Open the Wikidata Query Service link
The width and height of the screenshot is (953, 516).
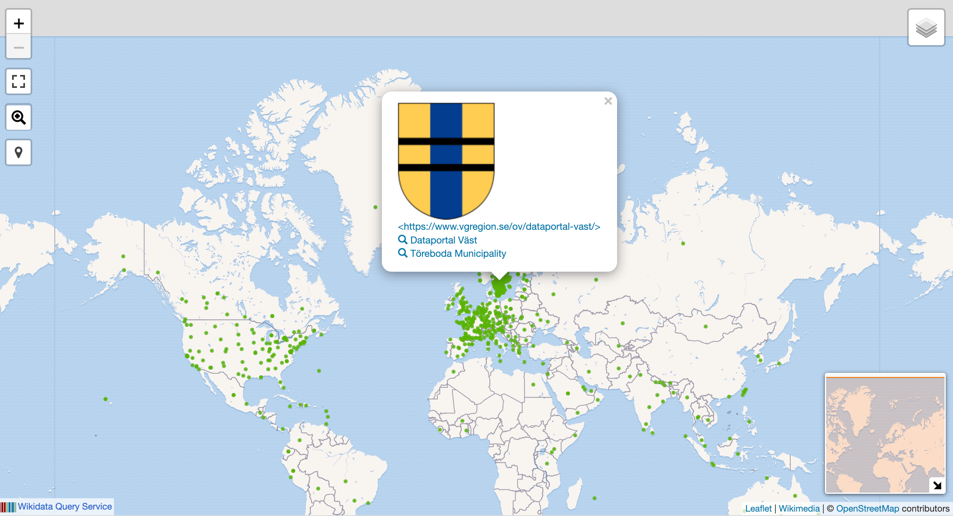tap(65, 507)
